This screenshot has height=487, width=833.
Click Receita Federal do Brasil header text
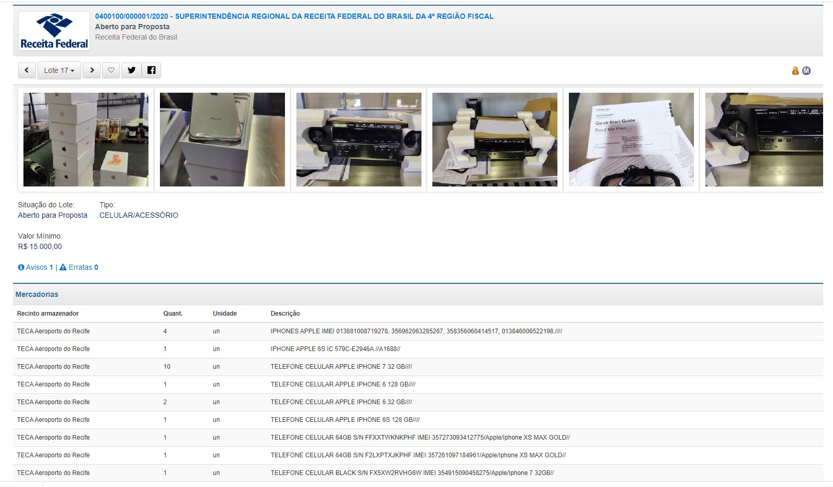click(136, 37)
